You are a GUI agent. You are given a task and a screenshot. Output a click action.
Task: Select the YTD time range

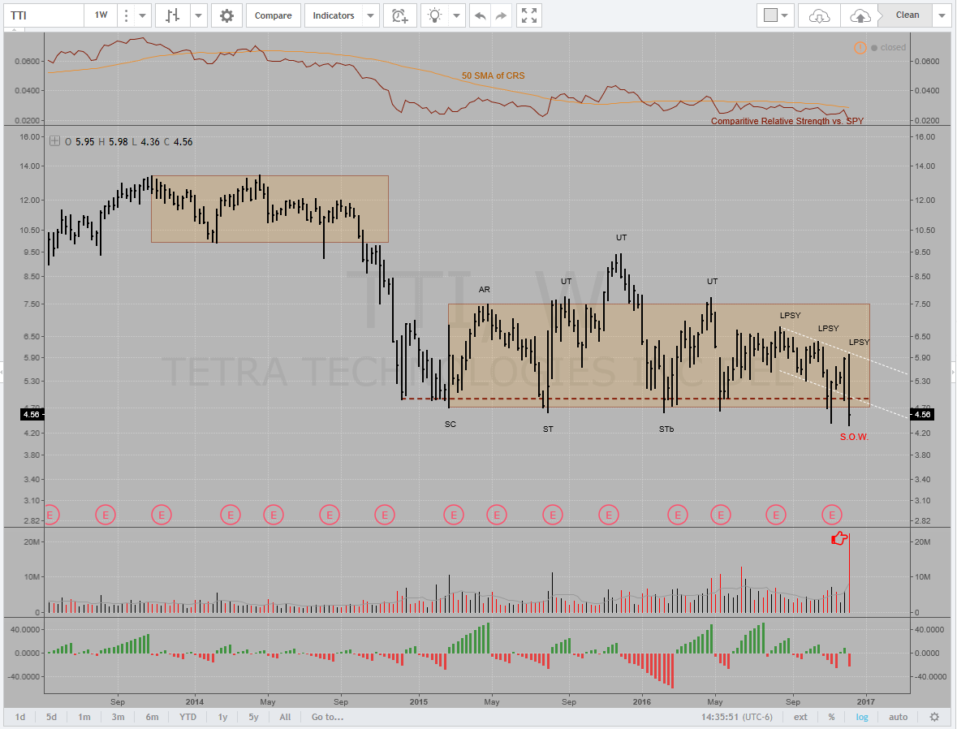coord(188,717)
